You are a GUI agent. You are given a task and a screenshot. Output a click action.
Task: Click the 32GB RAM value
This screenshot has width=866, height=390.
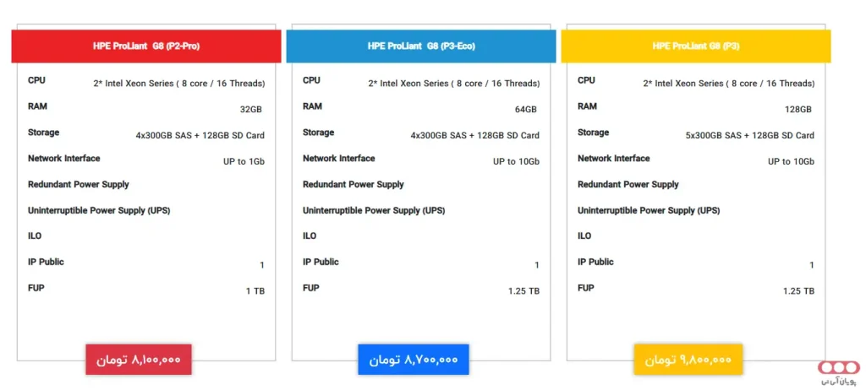pyautogui.click(x=250, y=110)
